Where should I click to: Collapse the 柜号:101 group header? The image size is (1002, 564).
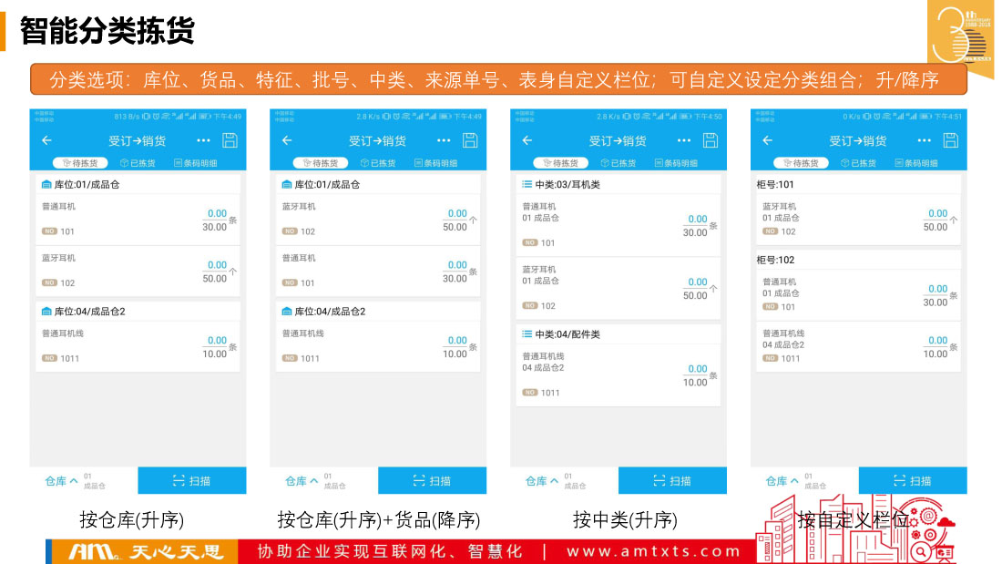(858, 183)
